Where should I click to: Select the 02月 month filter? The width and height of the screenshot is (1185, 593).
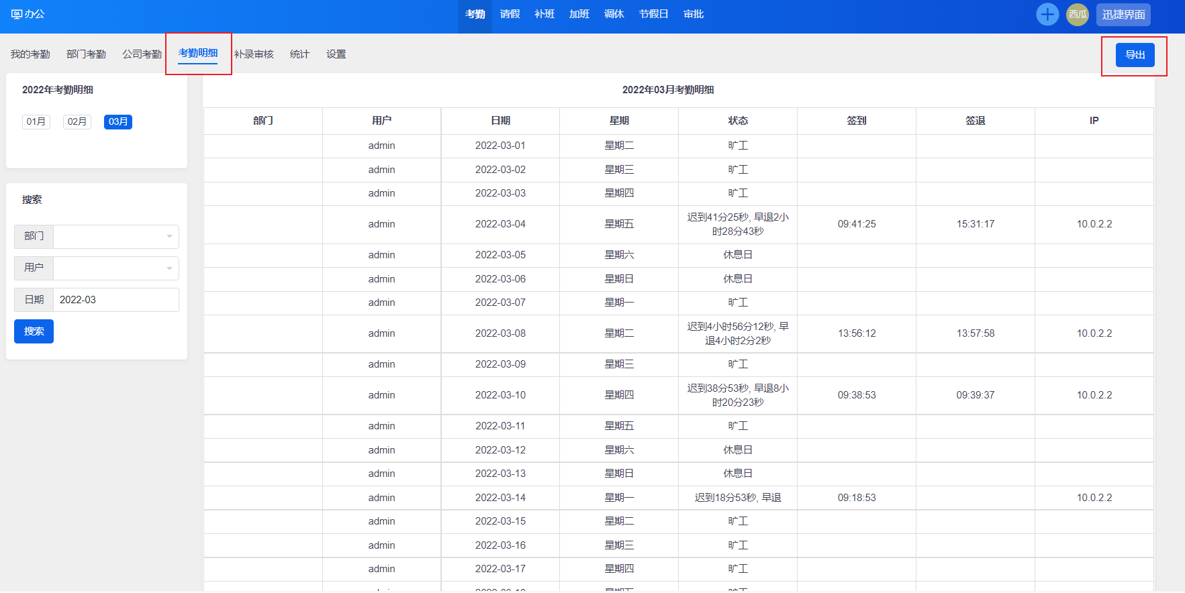click(x=77, y=121)
